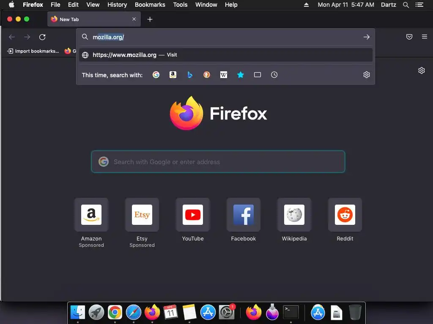
Task: Click the address bar containing mozilla.org/
Action: point(226,37)
